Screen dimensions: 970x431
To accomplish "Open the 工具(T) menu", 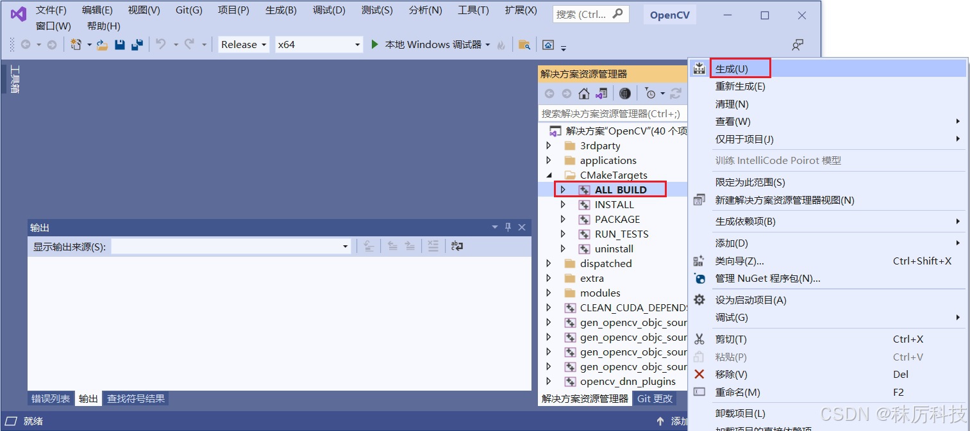I will tap(473, 10).
